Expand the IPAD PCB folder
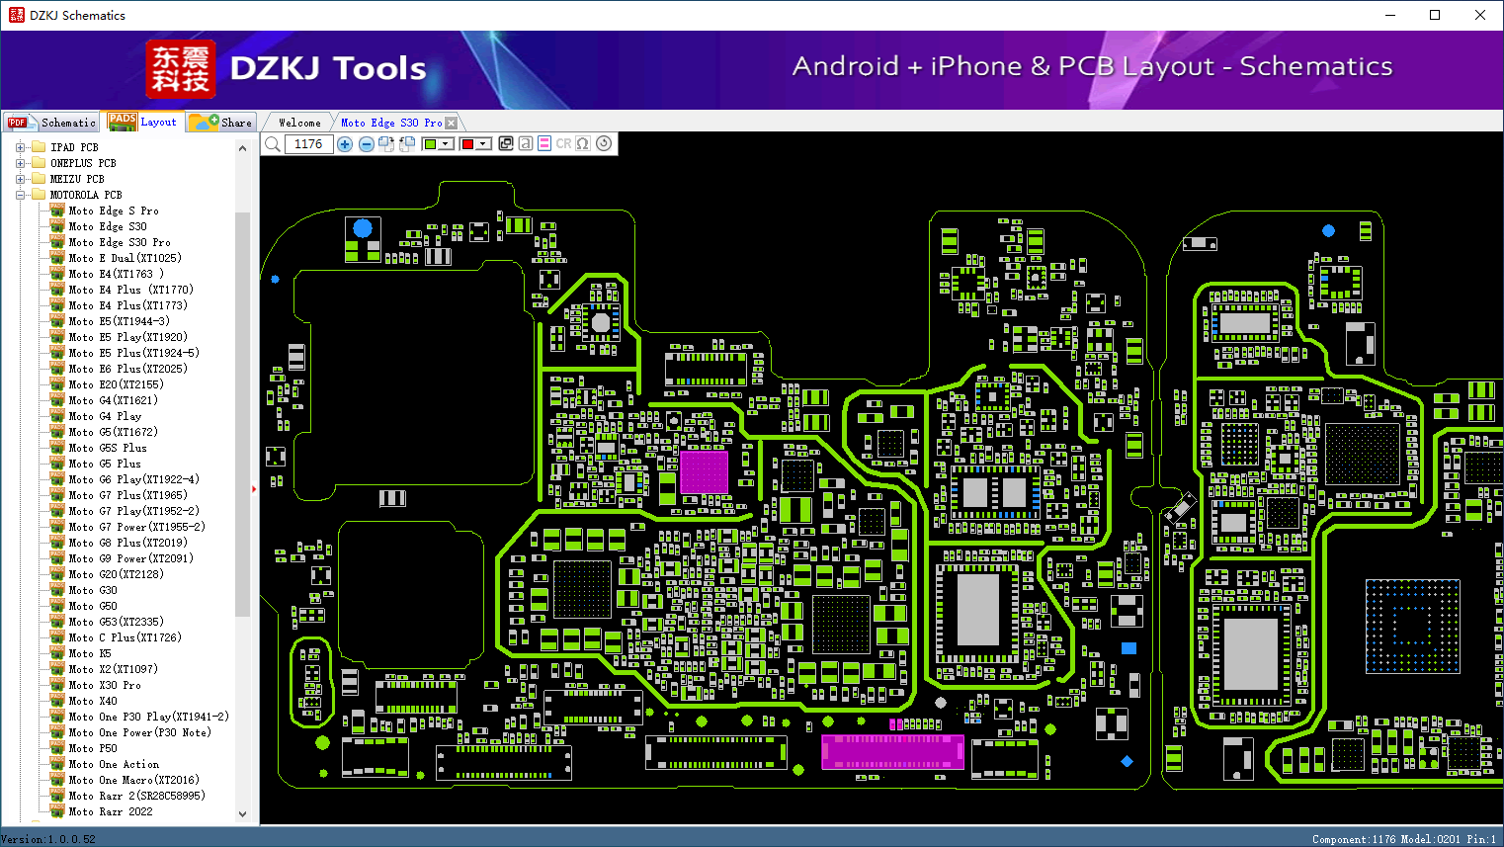This screenshot has height=847, width=1504. point(20,147)
